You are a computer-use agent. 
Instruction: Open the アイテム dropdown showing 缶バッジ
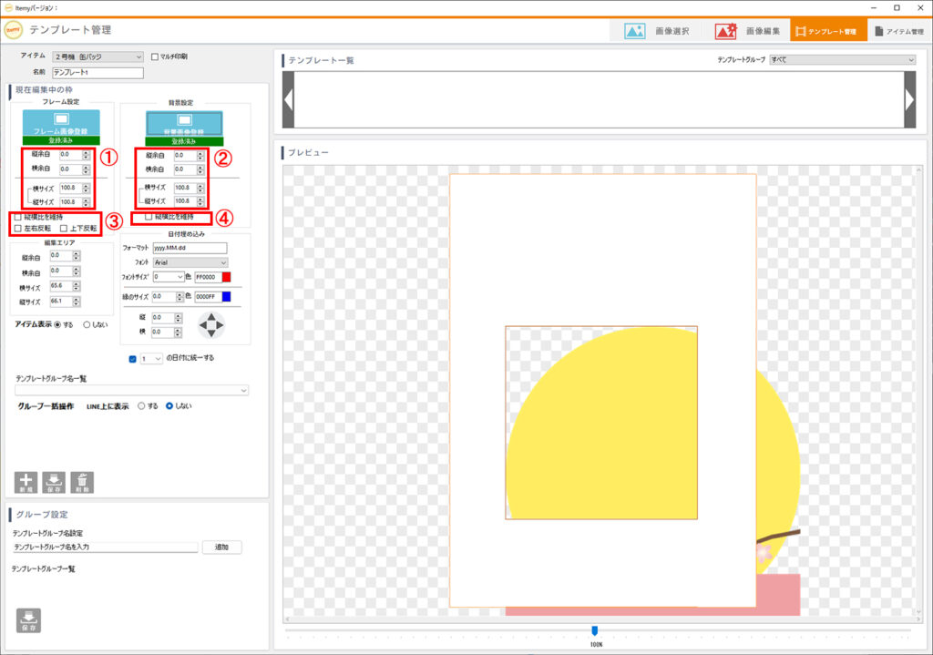[x=97, y=56]
